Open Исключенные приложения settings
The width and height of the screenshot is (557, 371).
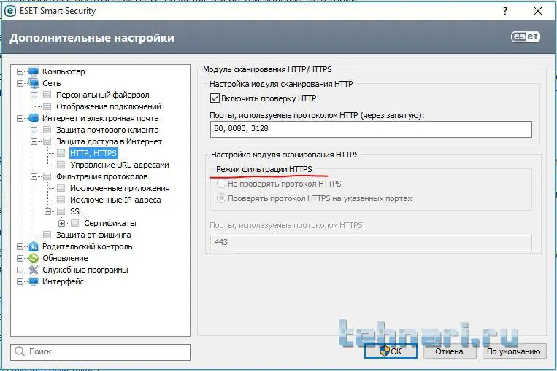[120, 188]
